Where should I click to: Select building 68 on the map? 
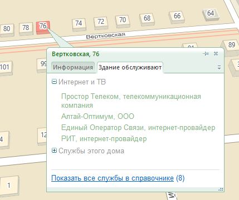coord(147,19)
